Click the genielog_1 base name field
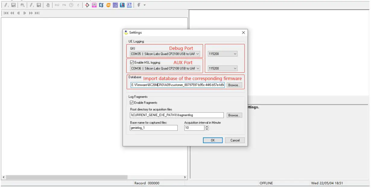The height and width of the screenshot is (188, 371). tap(153, 128)
